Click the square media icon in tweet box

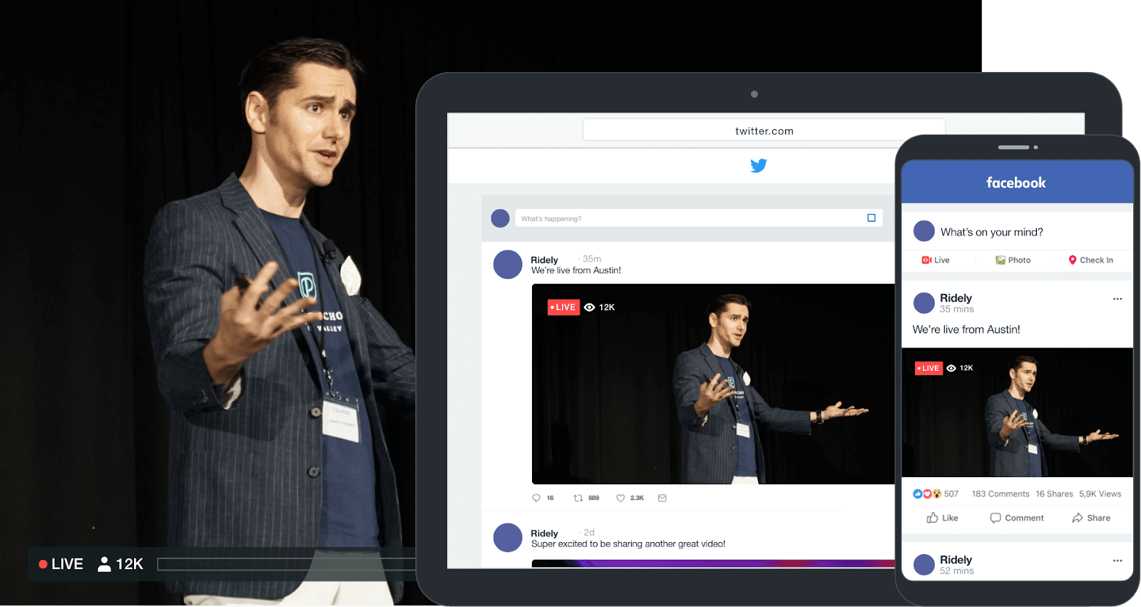(871, 218)
